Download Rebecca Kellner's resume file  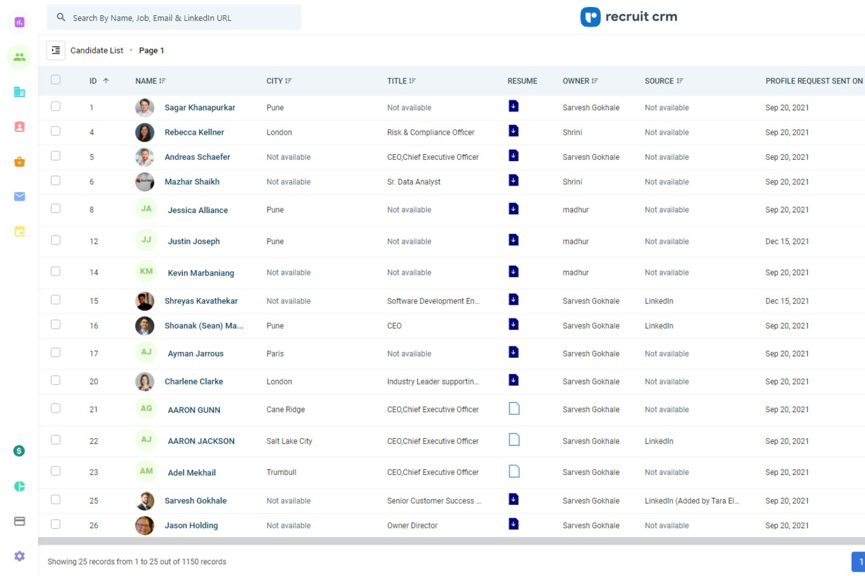pos(513,131)
